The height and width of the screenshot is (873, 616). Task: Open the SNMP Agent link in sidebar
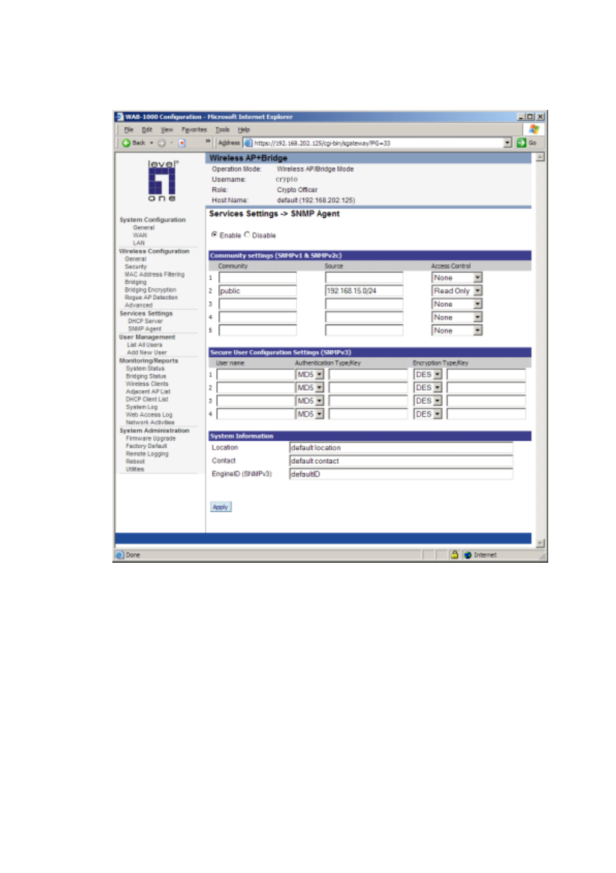click(145, 329)
